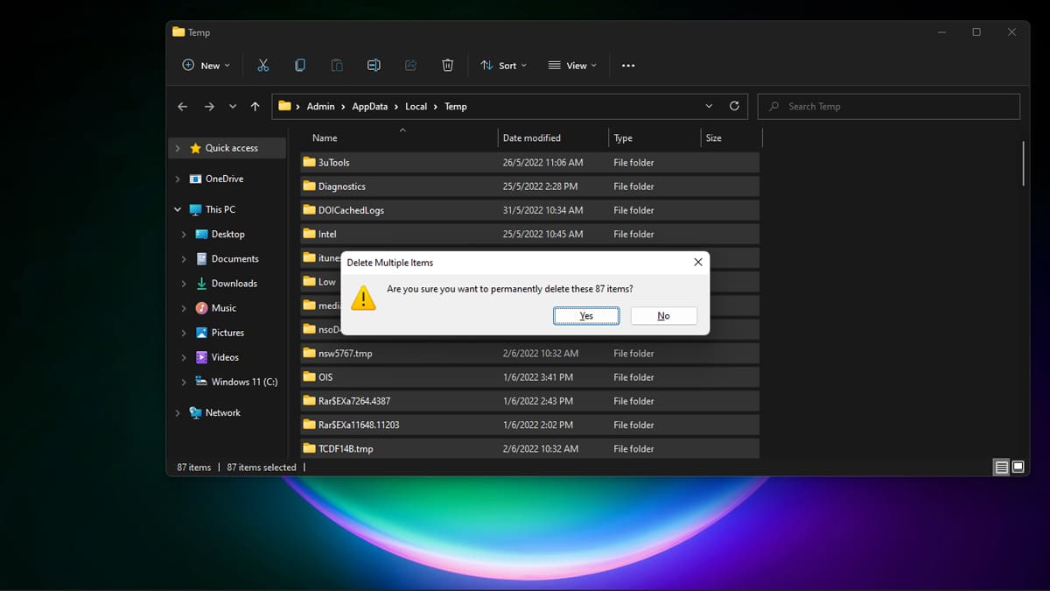Pin Quick access by clicking its star
The width and height of the screenshot is (1050, 591).
point(193,147)
